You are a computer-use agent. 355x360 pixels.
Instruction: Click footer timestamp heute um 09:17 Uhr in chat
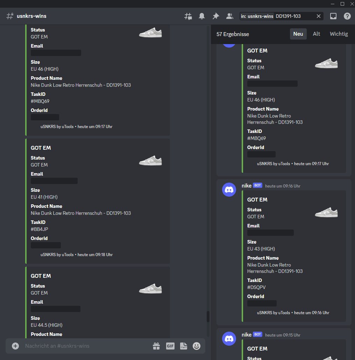95,127
